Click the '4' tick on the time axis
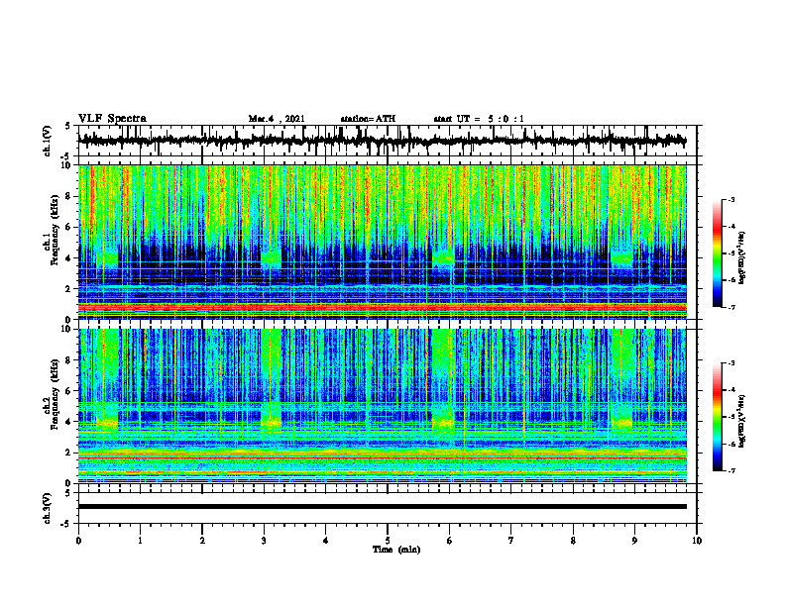The height and width of the screenshot is (606, 785). [x=326, y=541]
